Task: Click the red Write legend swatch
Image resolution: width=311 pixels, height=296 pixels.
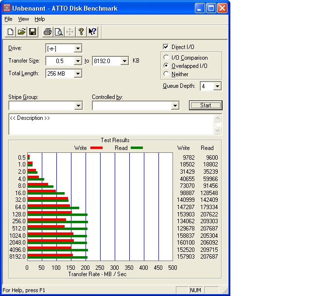Action: point(96,148)
